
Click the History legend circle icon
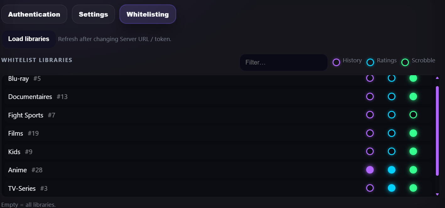pos(336,62)
